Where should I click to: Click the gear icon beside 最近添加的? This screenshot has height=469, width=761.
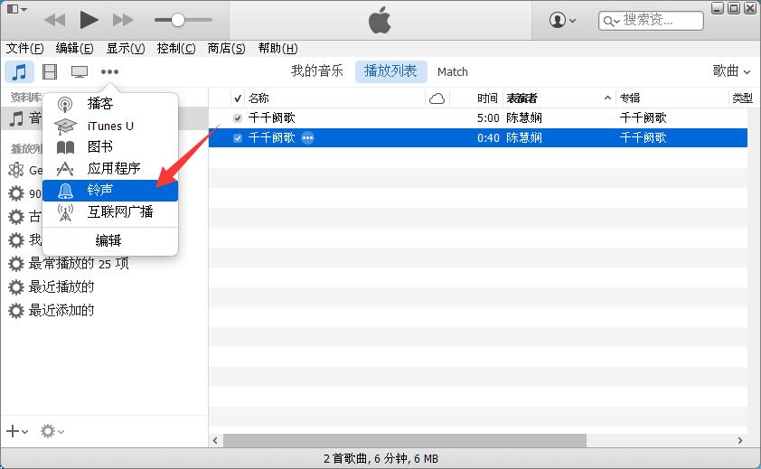[16, 311]
